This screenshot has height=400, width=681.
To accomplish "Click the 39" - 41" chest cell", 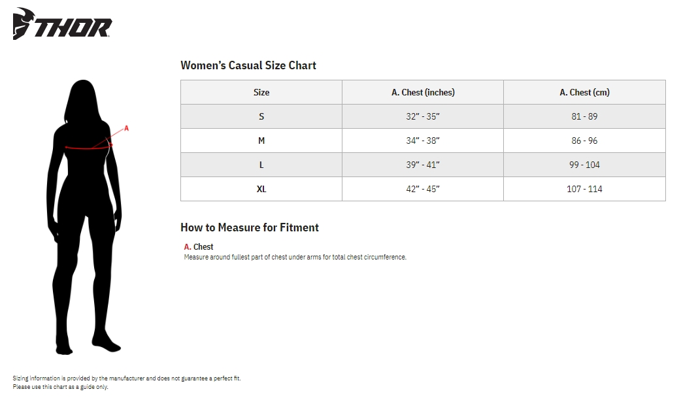I will tap(423, 165).
